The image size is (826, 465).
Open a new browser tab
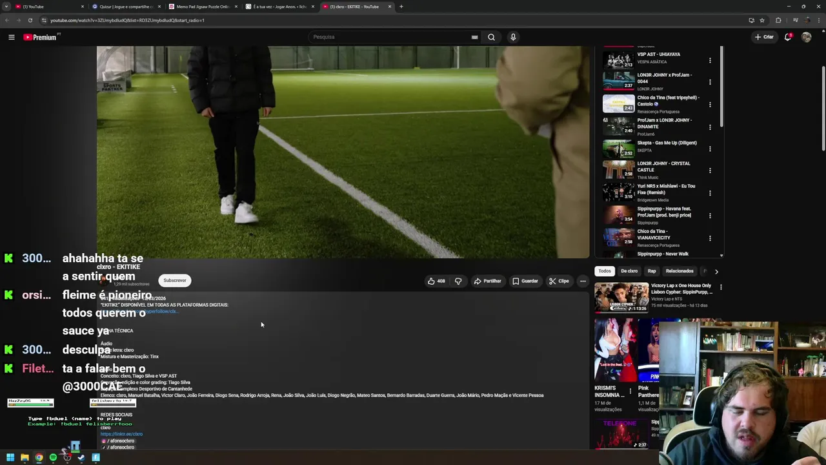(x=401, y=6)
